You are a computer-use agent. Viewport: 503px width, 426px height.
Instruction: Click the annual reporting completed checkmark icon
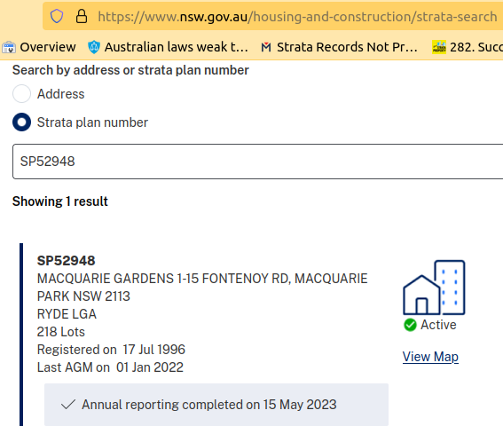[68, 405]
